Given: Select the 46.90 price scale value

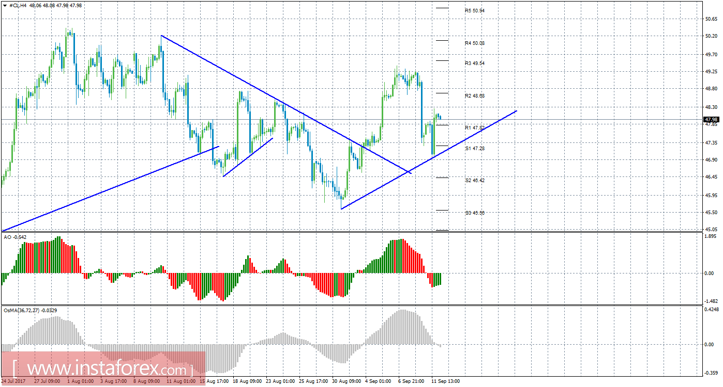Looking at the screenshot, I should pos(711,160).
